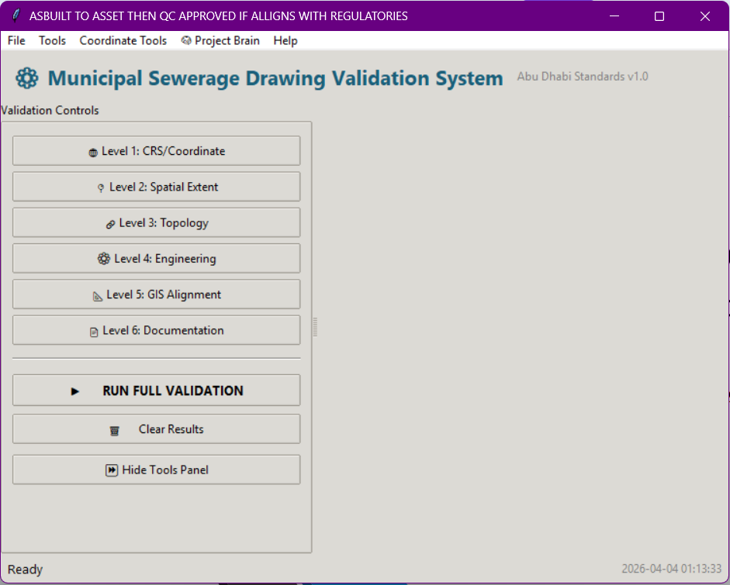This screenshot has height=585, width=730.
Task: Click Hide Tools Panel button
Action: [x=157, y=470]
